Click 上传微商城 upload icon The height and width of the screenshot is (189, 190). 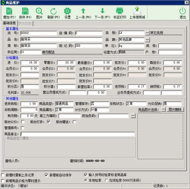tap(137, 11)
